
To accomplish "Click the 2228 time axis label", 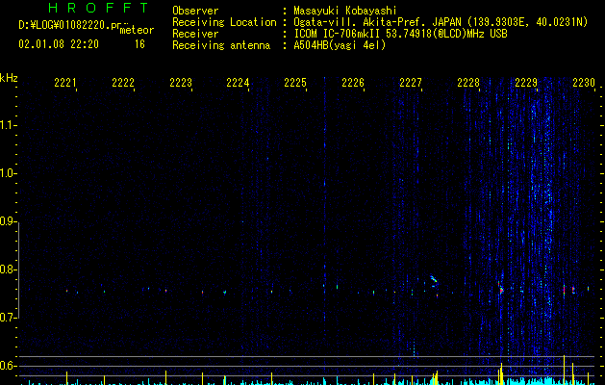I will [x=468, y=83].
